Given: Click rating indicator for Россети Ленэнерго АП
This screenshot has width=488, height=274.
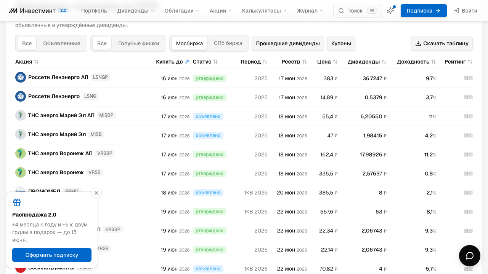Looking at the screenshot, I should [x=468, y=78].
